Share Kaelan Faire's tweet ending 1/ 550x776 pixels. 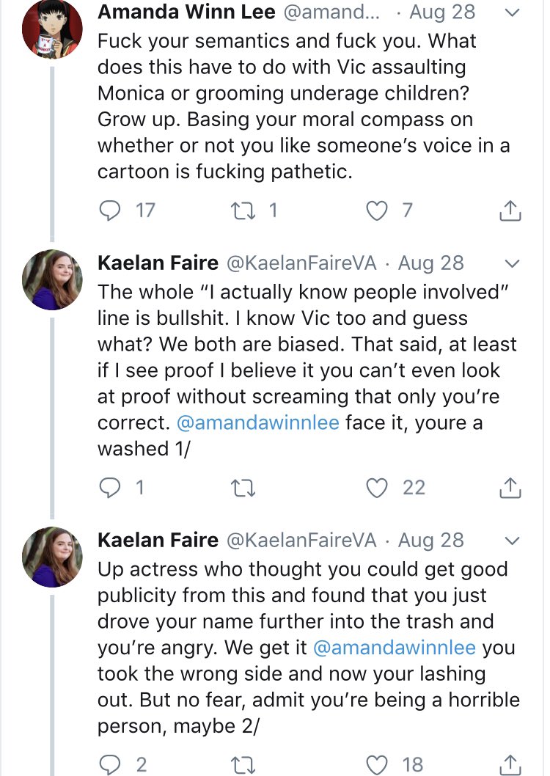[x=510, y=488]
